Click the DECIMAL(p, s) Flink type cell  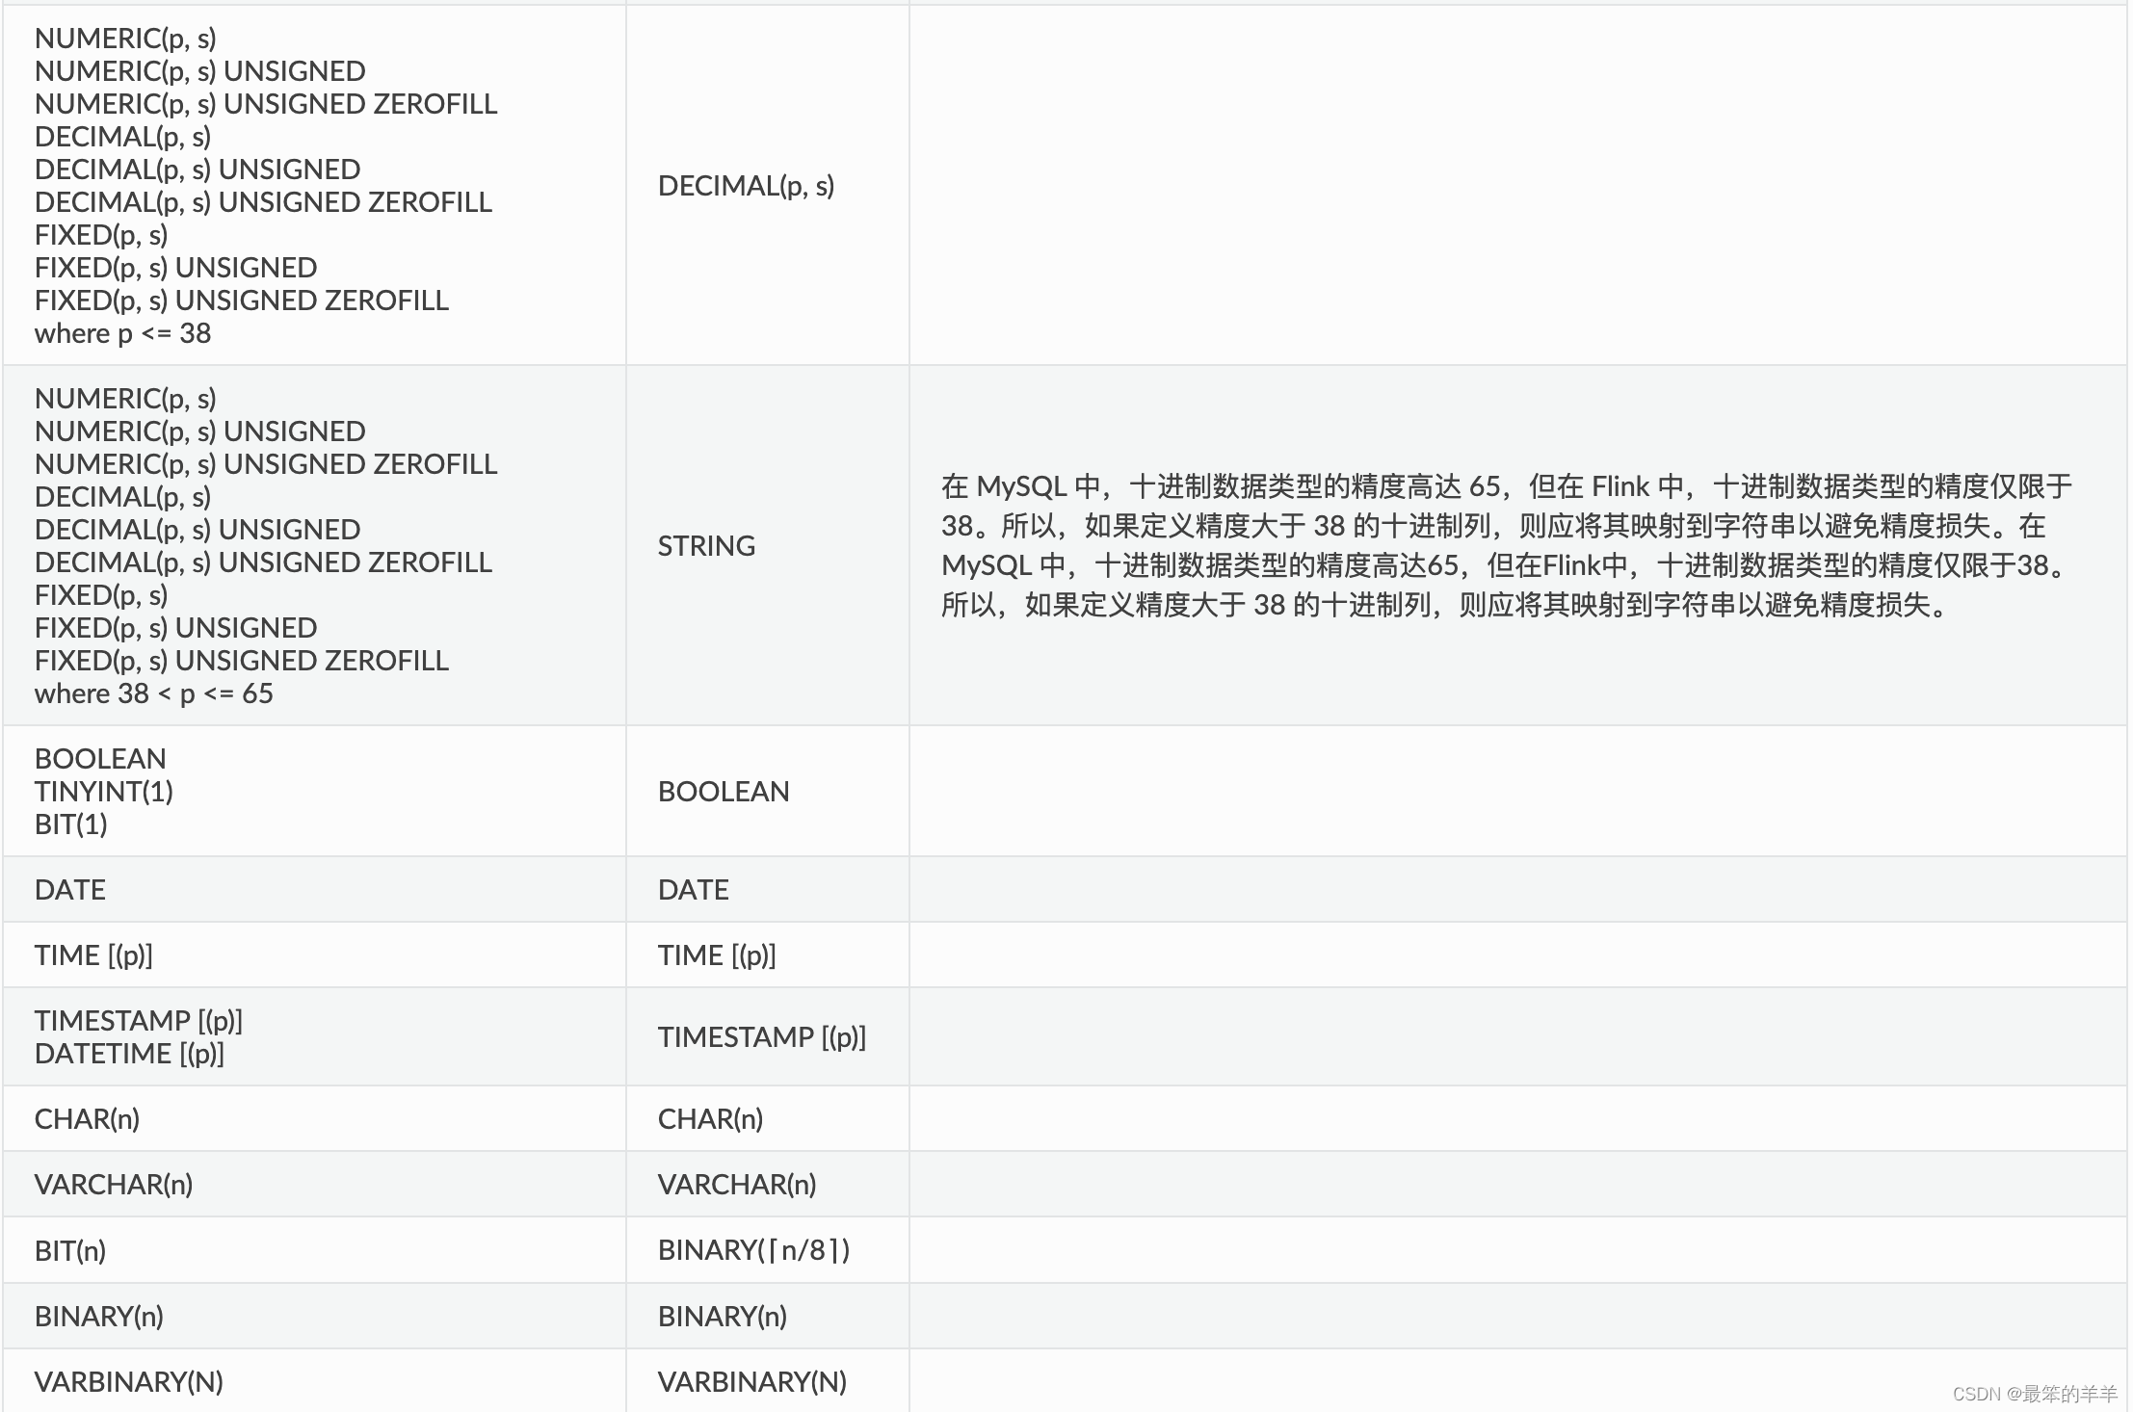tap(746, 186)
